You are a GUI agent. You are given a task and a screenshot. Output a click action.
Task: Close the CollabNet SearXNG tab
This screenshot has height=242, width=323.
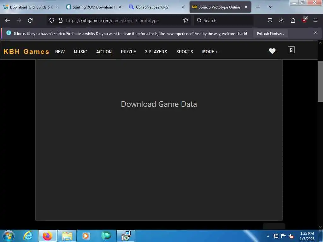pyautogui.click(x=183, y=7)
